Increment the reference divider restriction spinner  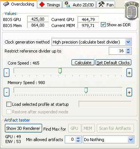[128, 50]
